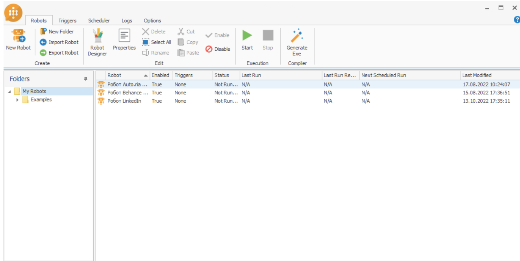Click the blank header cell left of Robot
The height and width of the screenshot is (261, 520).
click(x=101, y=75)
